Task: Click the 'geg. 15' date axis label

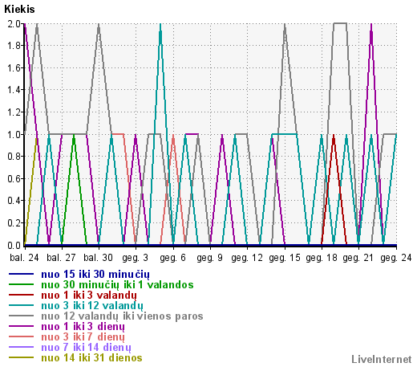Action: [x=285, y=258]
